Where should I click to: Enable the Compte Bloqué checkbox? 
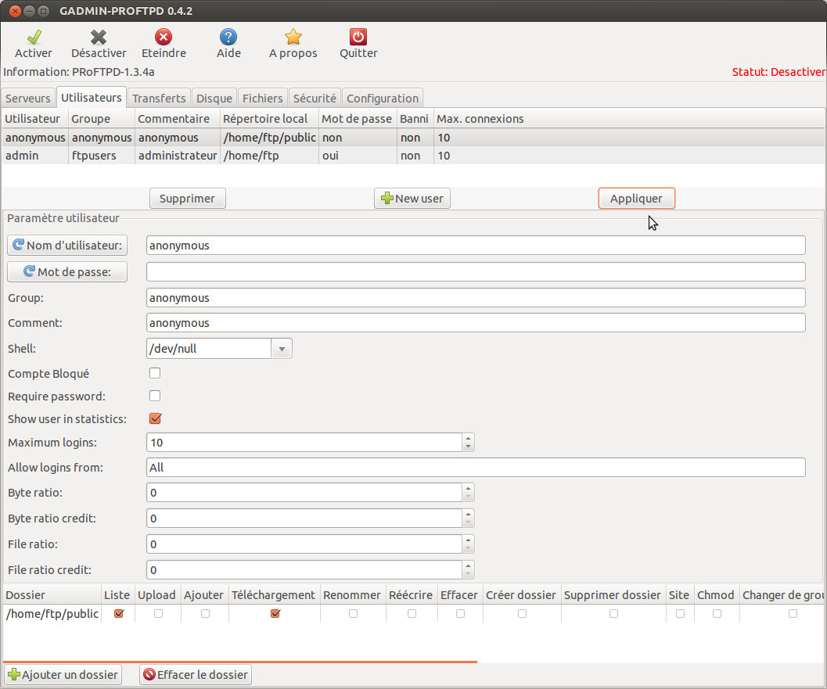[155, 373]
